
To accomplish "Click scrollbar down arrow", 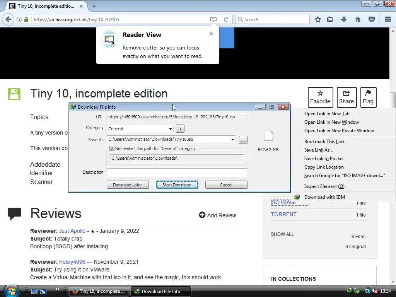I will click(x=393, y=282).
